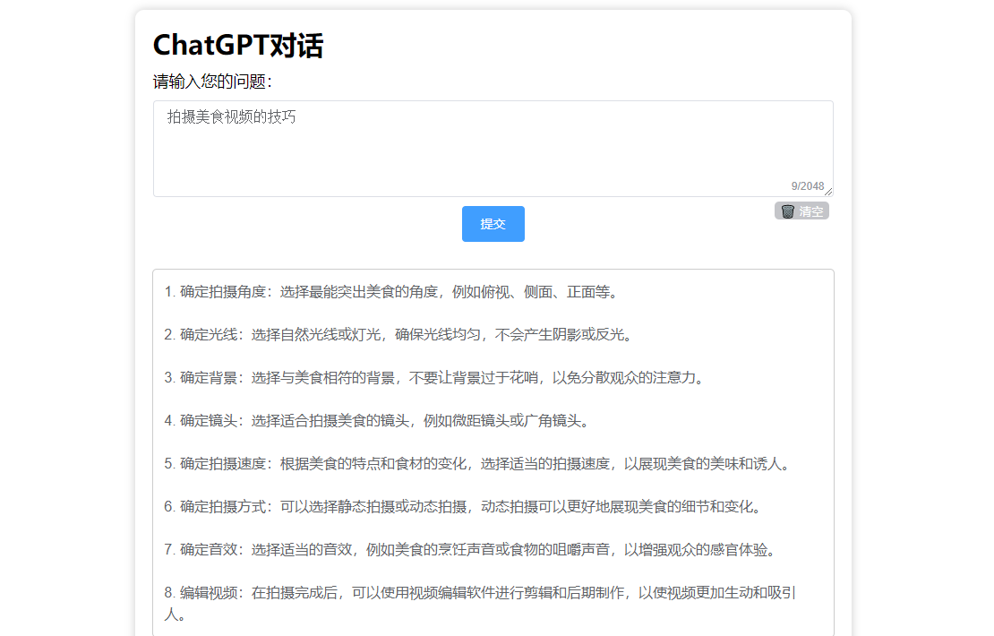The image size is (994, 636).
Task: Click the textarea resize handle corner
Action: [828, 192]
